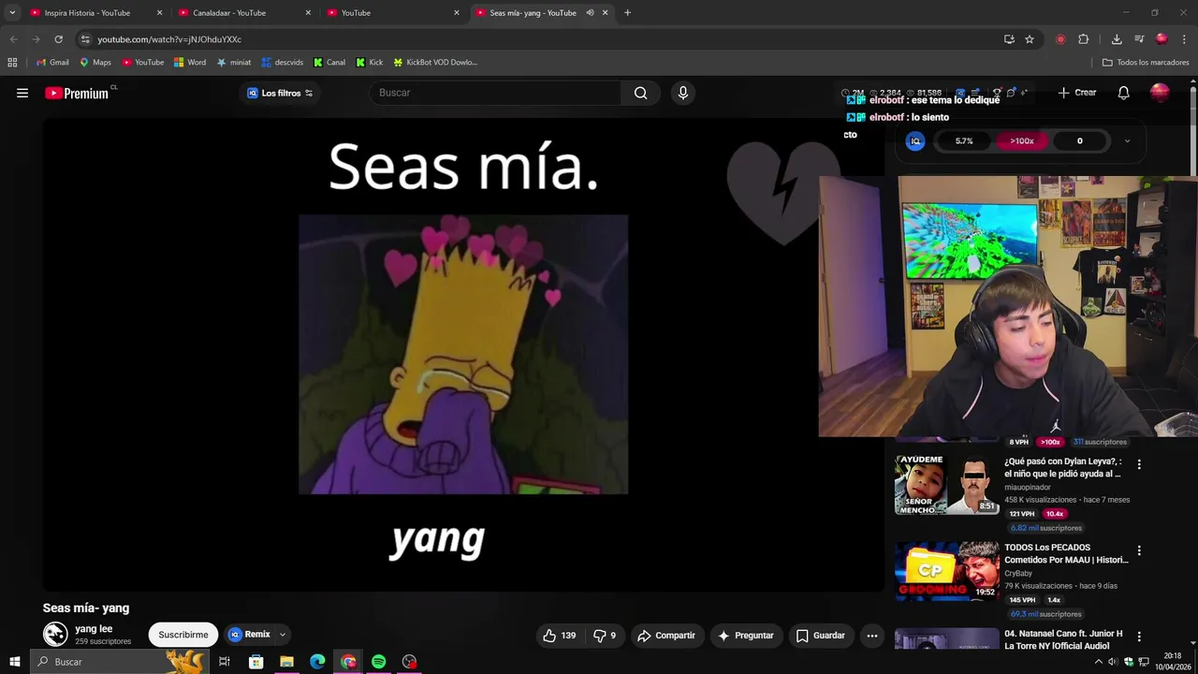The height and width of the screenshot is (674, 1198).
Task: Open options for Natanael Cano video
Action: 1139,637
